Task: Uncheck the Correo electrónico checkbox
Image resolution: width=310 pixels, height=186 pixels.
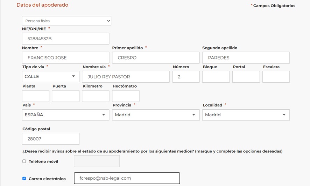Action: click(x=24, y=179)
